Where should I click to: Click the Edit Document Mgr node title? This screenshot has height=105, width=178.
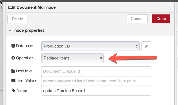point(32,7)
